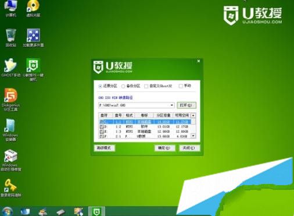
Task: Open the Windows installer desktop icon
Action: coord(10,130)
